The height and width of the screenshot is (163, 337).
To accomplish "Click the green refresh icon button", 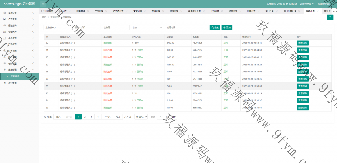I will pyautogui.click(x=330, y=17).
